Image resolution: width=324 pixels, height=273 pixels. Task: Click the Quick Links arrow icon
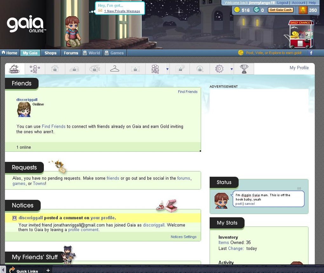click(12, 270)
